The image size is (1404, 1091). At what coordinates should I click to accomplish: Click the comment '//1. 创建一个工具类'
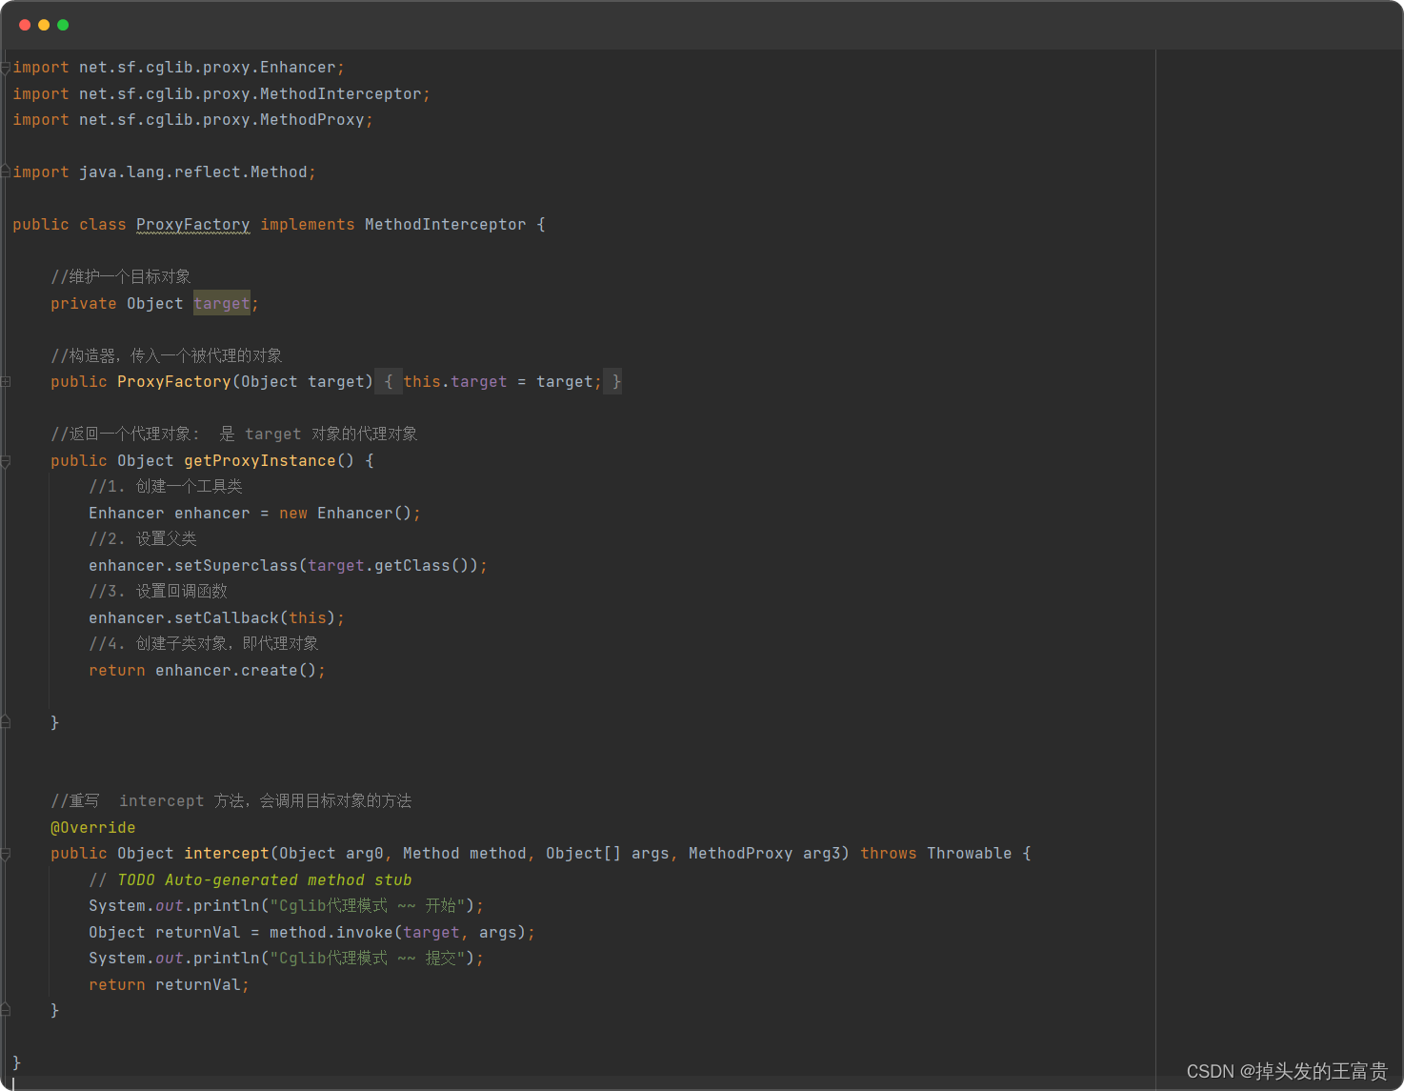(x=166, y=486)
